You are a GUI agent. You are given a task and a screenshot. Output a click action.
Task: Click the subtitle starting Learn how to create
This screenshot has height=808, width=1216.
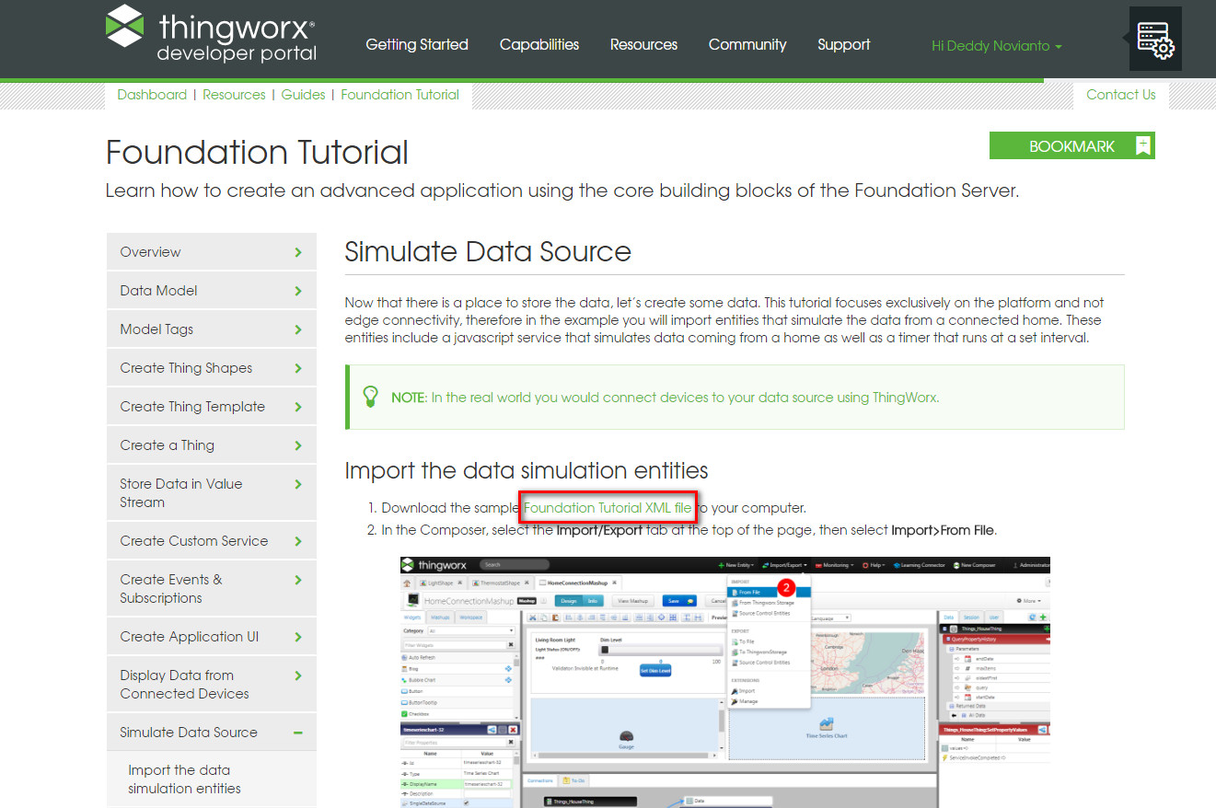(562, 190)
